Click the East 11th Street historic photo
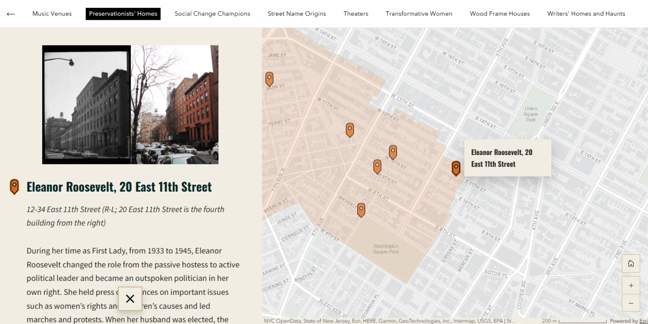This screenshot has height=324, width=648. coord(130,105)
